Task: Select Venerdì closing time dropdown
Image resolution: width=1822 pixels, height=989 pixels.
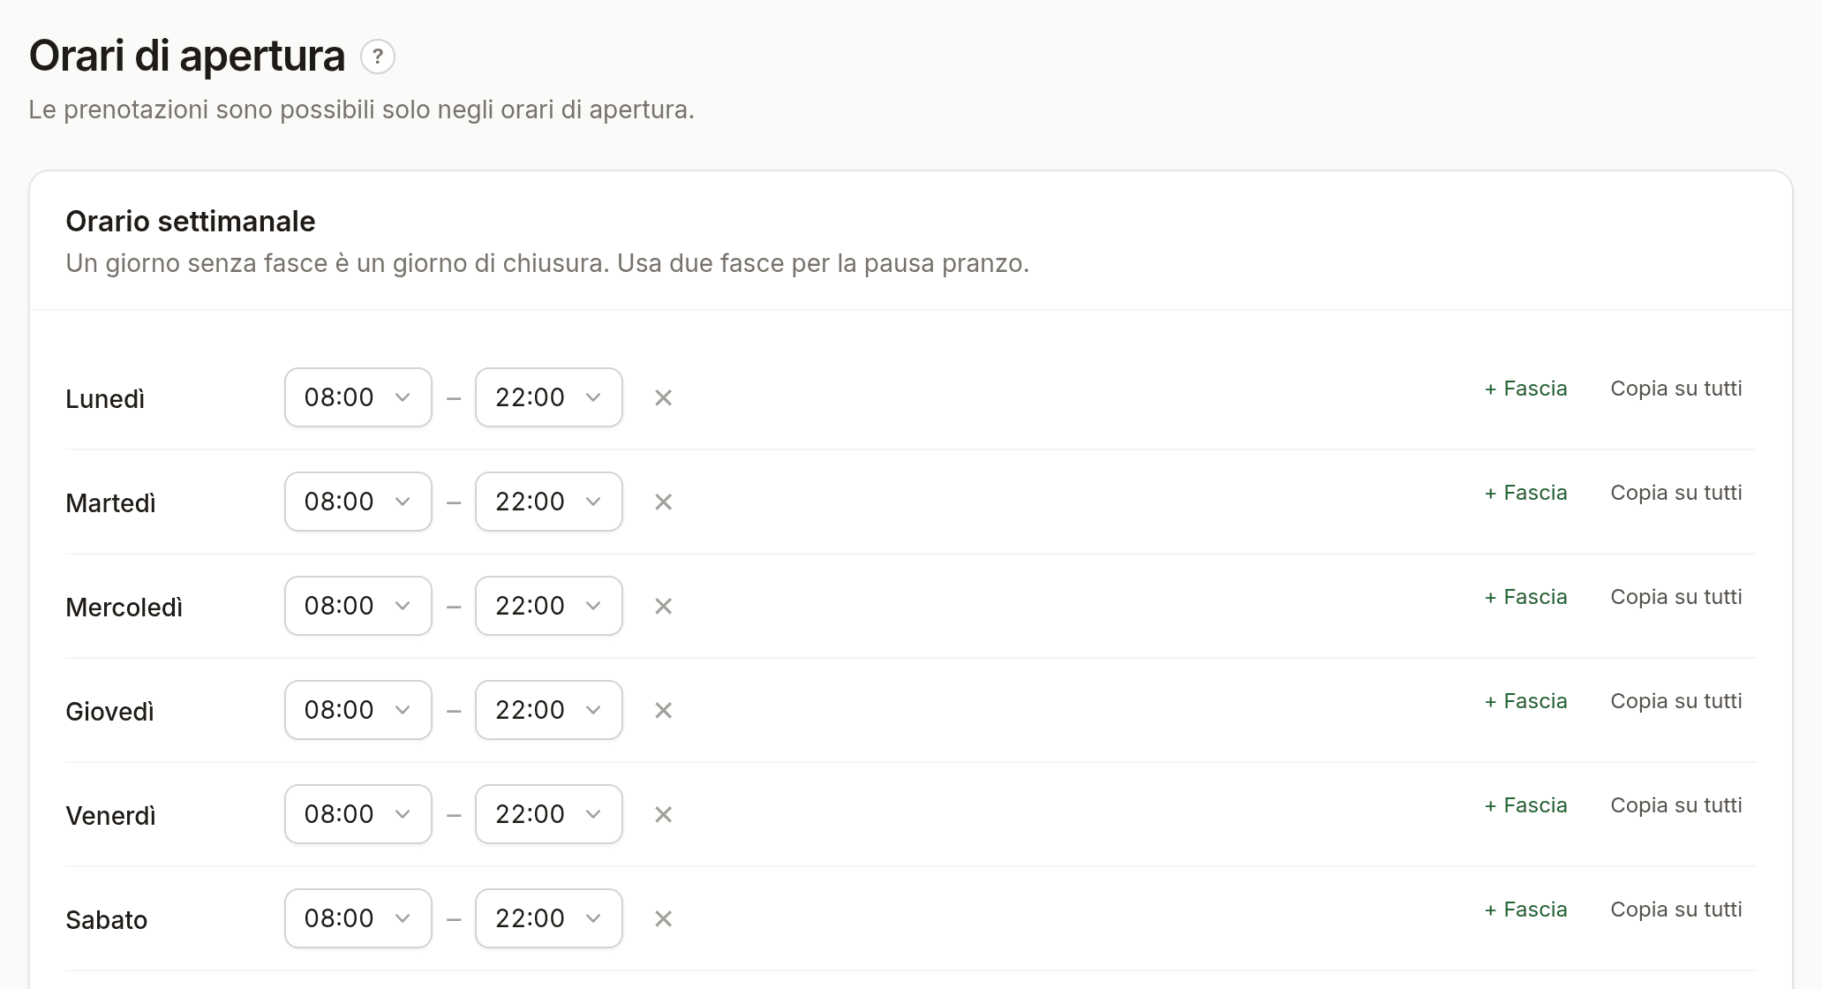Action: (549, 814)
